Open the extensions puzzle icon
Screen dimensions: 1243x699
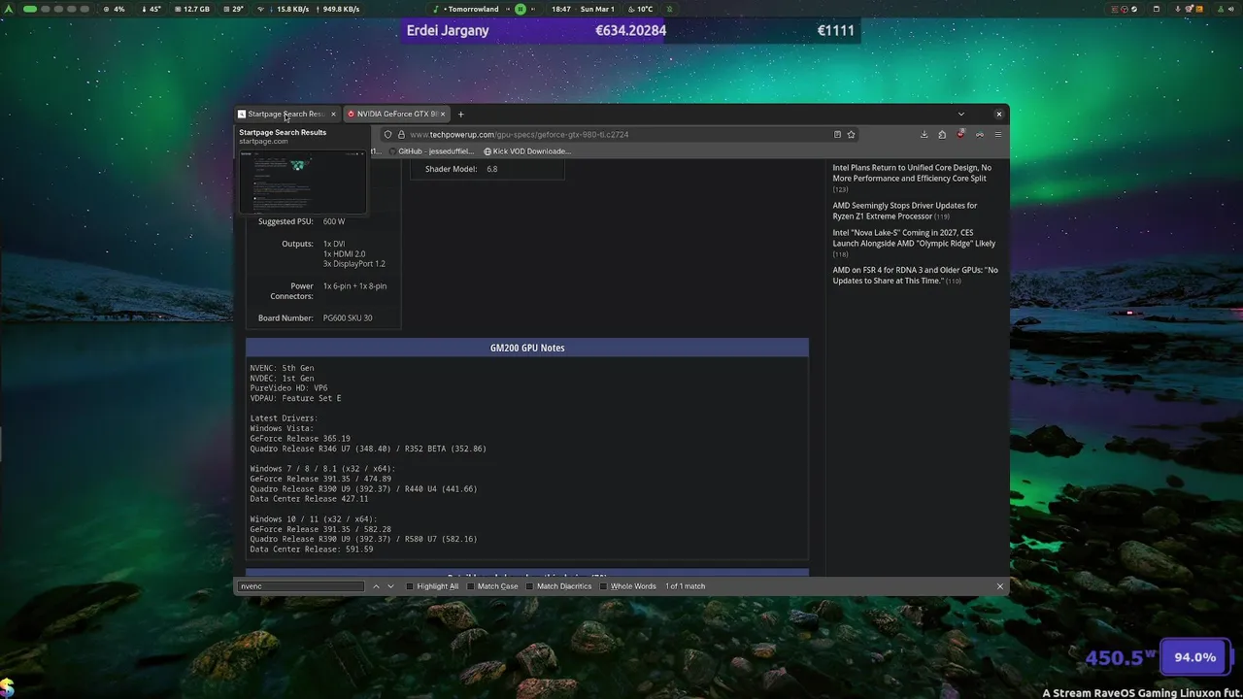[942, 134]
